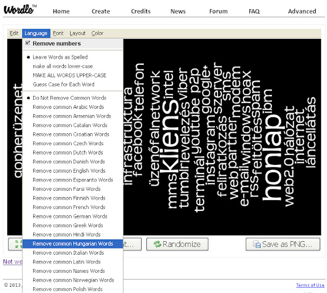Open the Terms of Use link
The image size is (327, 293).
[310, 285]
